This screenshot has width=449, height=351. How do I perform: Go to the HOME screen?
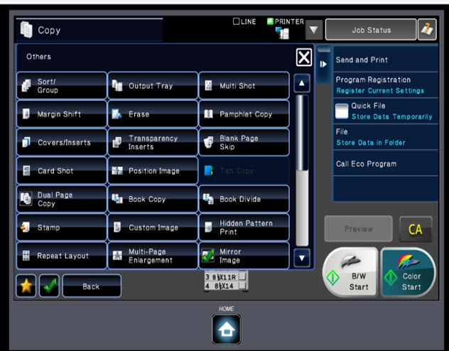click(x=227, y=329)
